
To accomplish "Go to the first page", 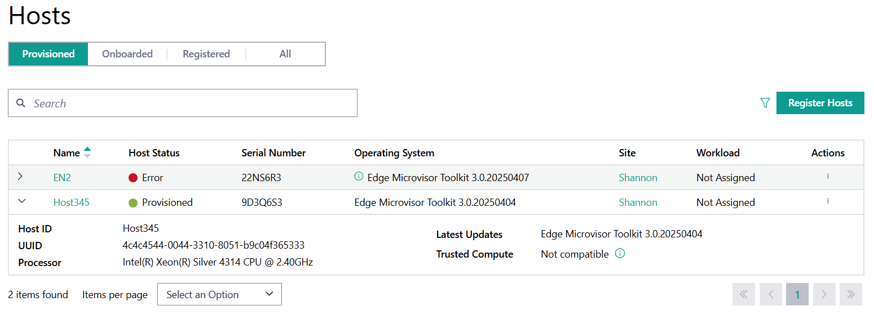I will 744,294.
